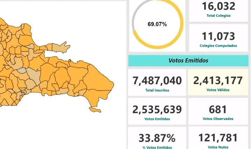Image resolution: width=251 pixels, height=149 pixels.
Task: Click the light tan region beside grey municipality
Action: click(34, 75)
